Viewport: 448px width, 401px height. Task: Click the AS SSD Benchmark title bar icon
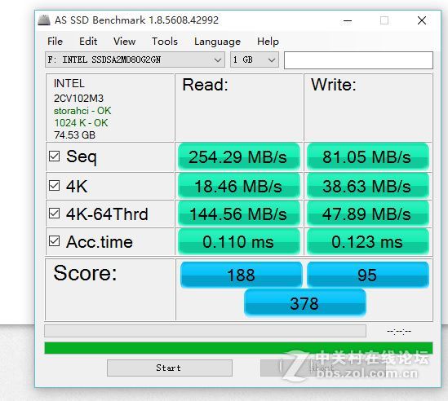tap(44, 20)
